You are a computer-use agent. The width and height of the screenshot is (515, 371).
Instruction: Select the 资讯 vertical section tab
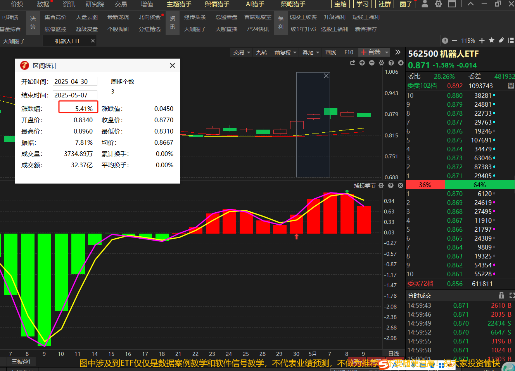click(x=173, y=23)
